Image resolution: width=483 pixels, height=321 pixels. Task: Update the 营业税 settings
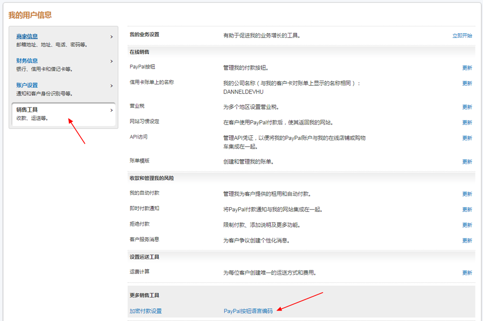click(x=467, y=107)
